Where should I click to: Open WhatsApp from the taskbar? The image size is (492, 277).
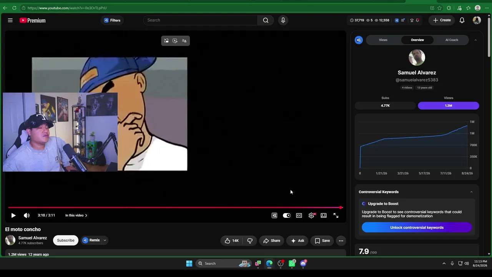coord(292,264)
